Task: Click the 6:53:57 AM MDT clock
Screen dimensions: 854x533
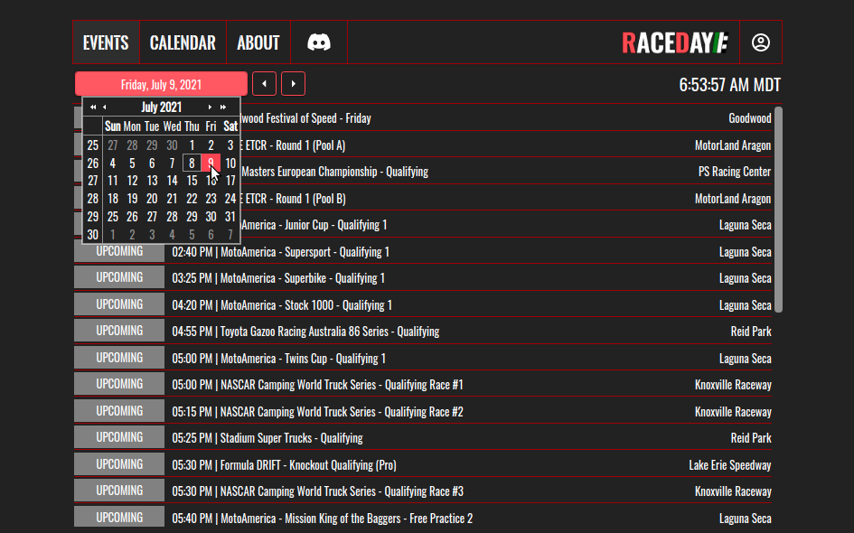Action: tap(730, 85)
